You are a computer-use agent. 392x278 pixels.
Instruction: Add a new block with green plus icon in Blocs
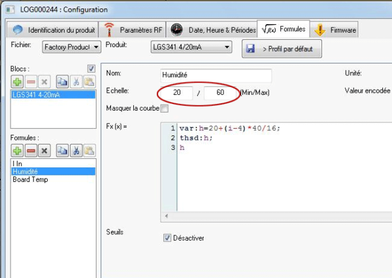[x=17, y=82]
